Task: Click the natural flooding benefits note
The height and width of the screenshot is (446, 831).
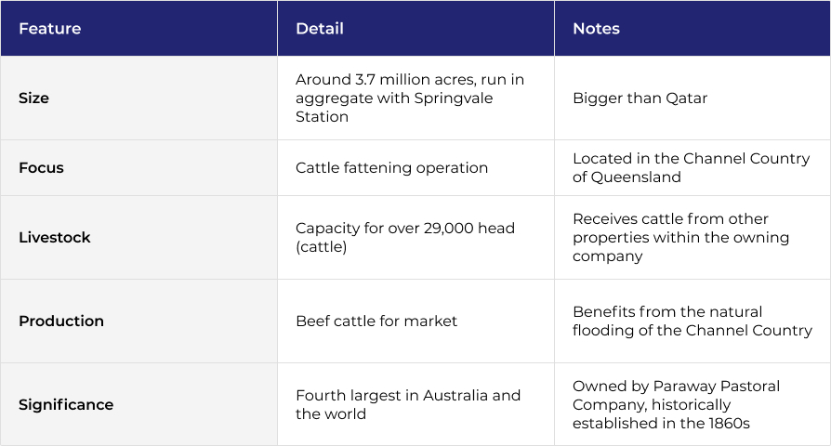Action: click(x=692, y=321)
